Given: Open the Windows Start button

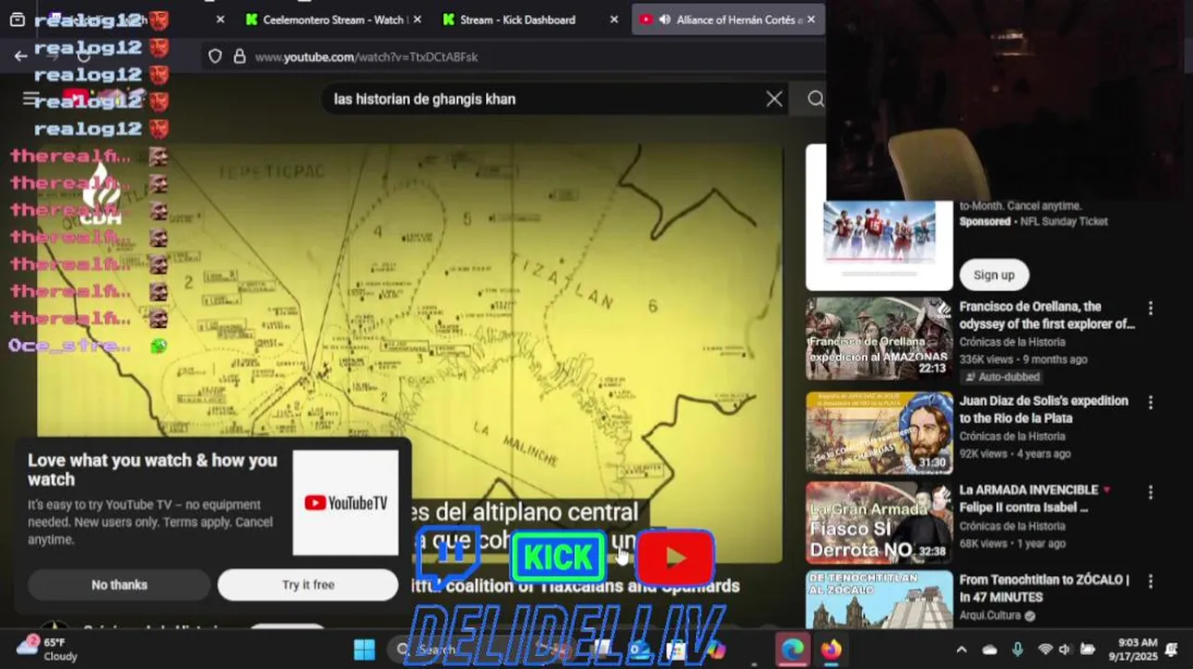Looking at the screenshot, I should pos(364,649).
